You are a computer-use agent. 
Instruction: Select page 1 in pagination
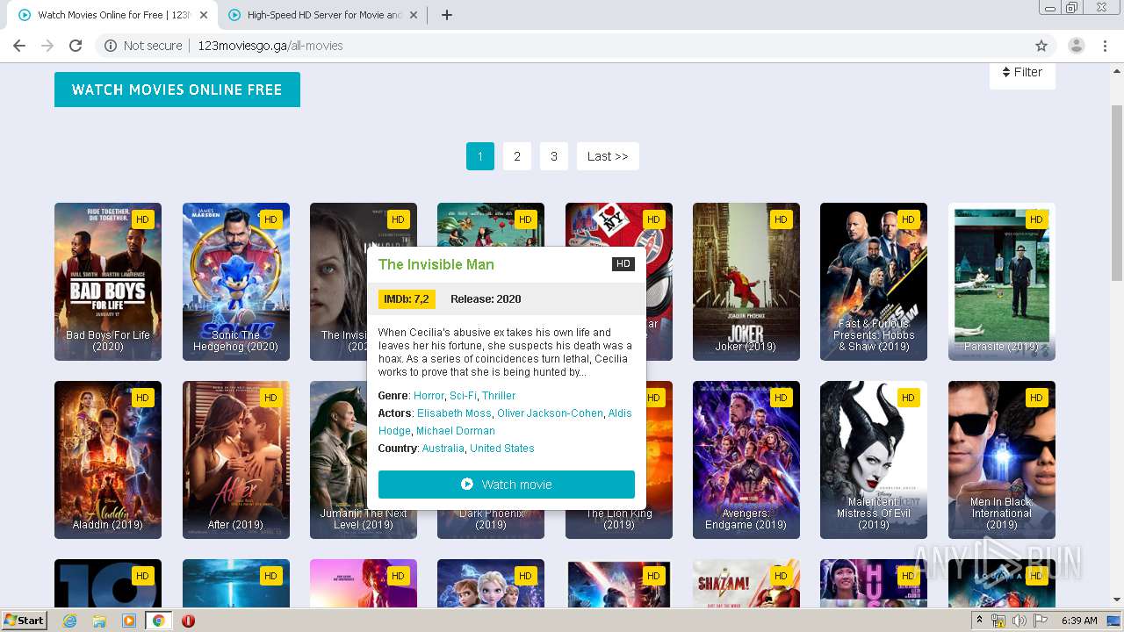tap(480, 156)
